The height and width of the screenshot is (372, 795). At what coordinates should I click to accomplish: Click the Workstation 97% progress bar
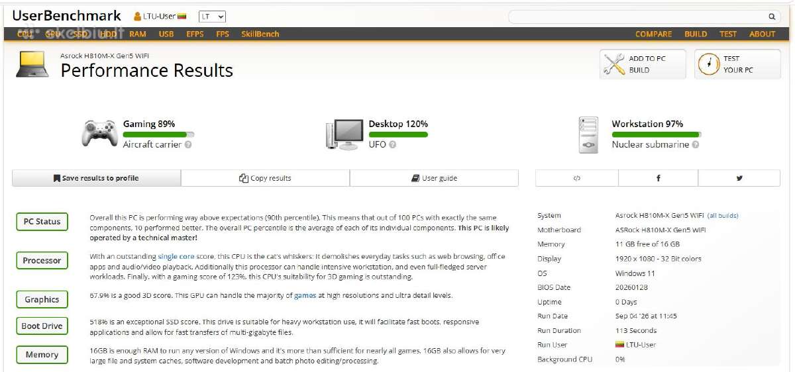tap(656, 134)
